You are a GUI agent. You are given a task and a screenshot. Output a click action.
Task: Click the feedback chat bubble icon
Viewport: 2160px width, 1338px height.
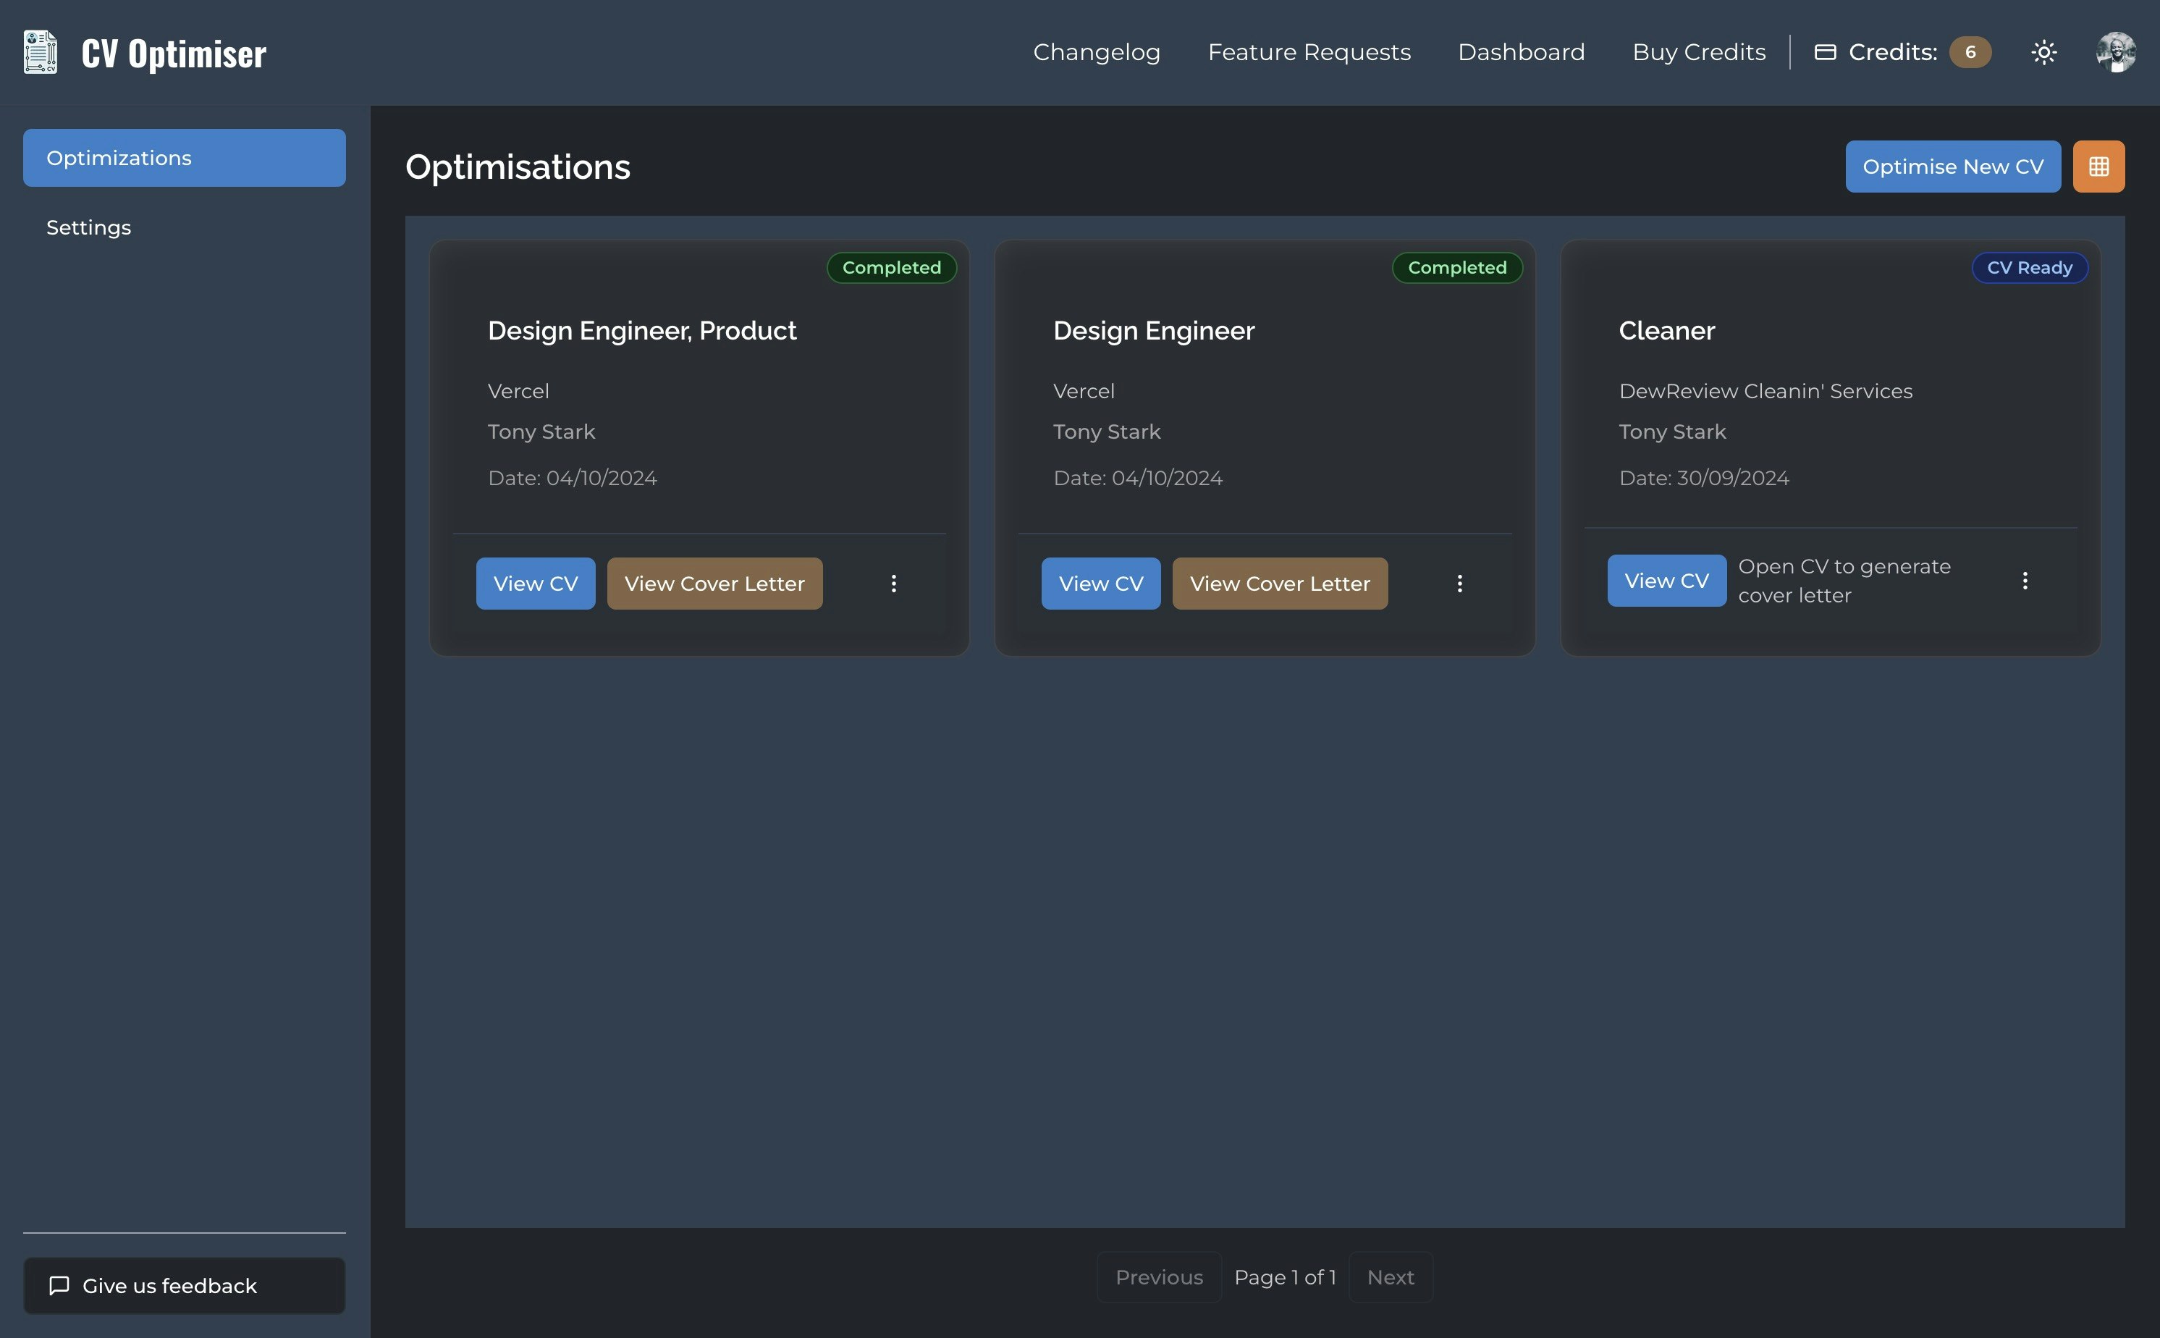59,1286
